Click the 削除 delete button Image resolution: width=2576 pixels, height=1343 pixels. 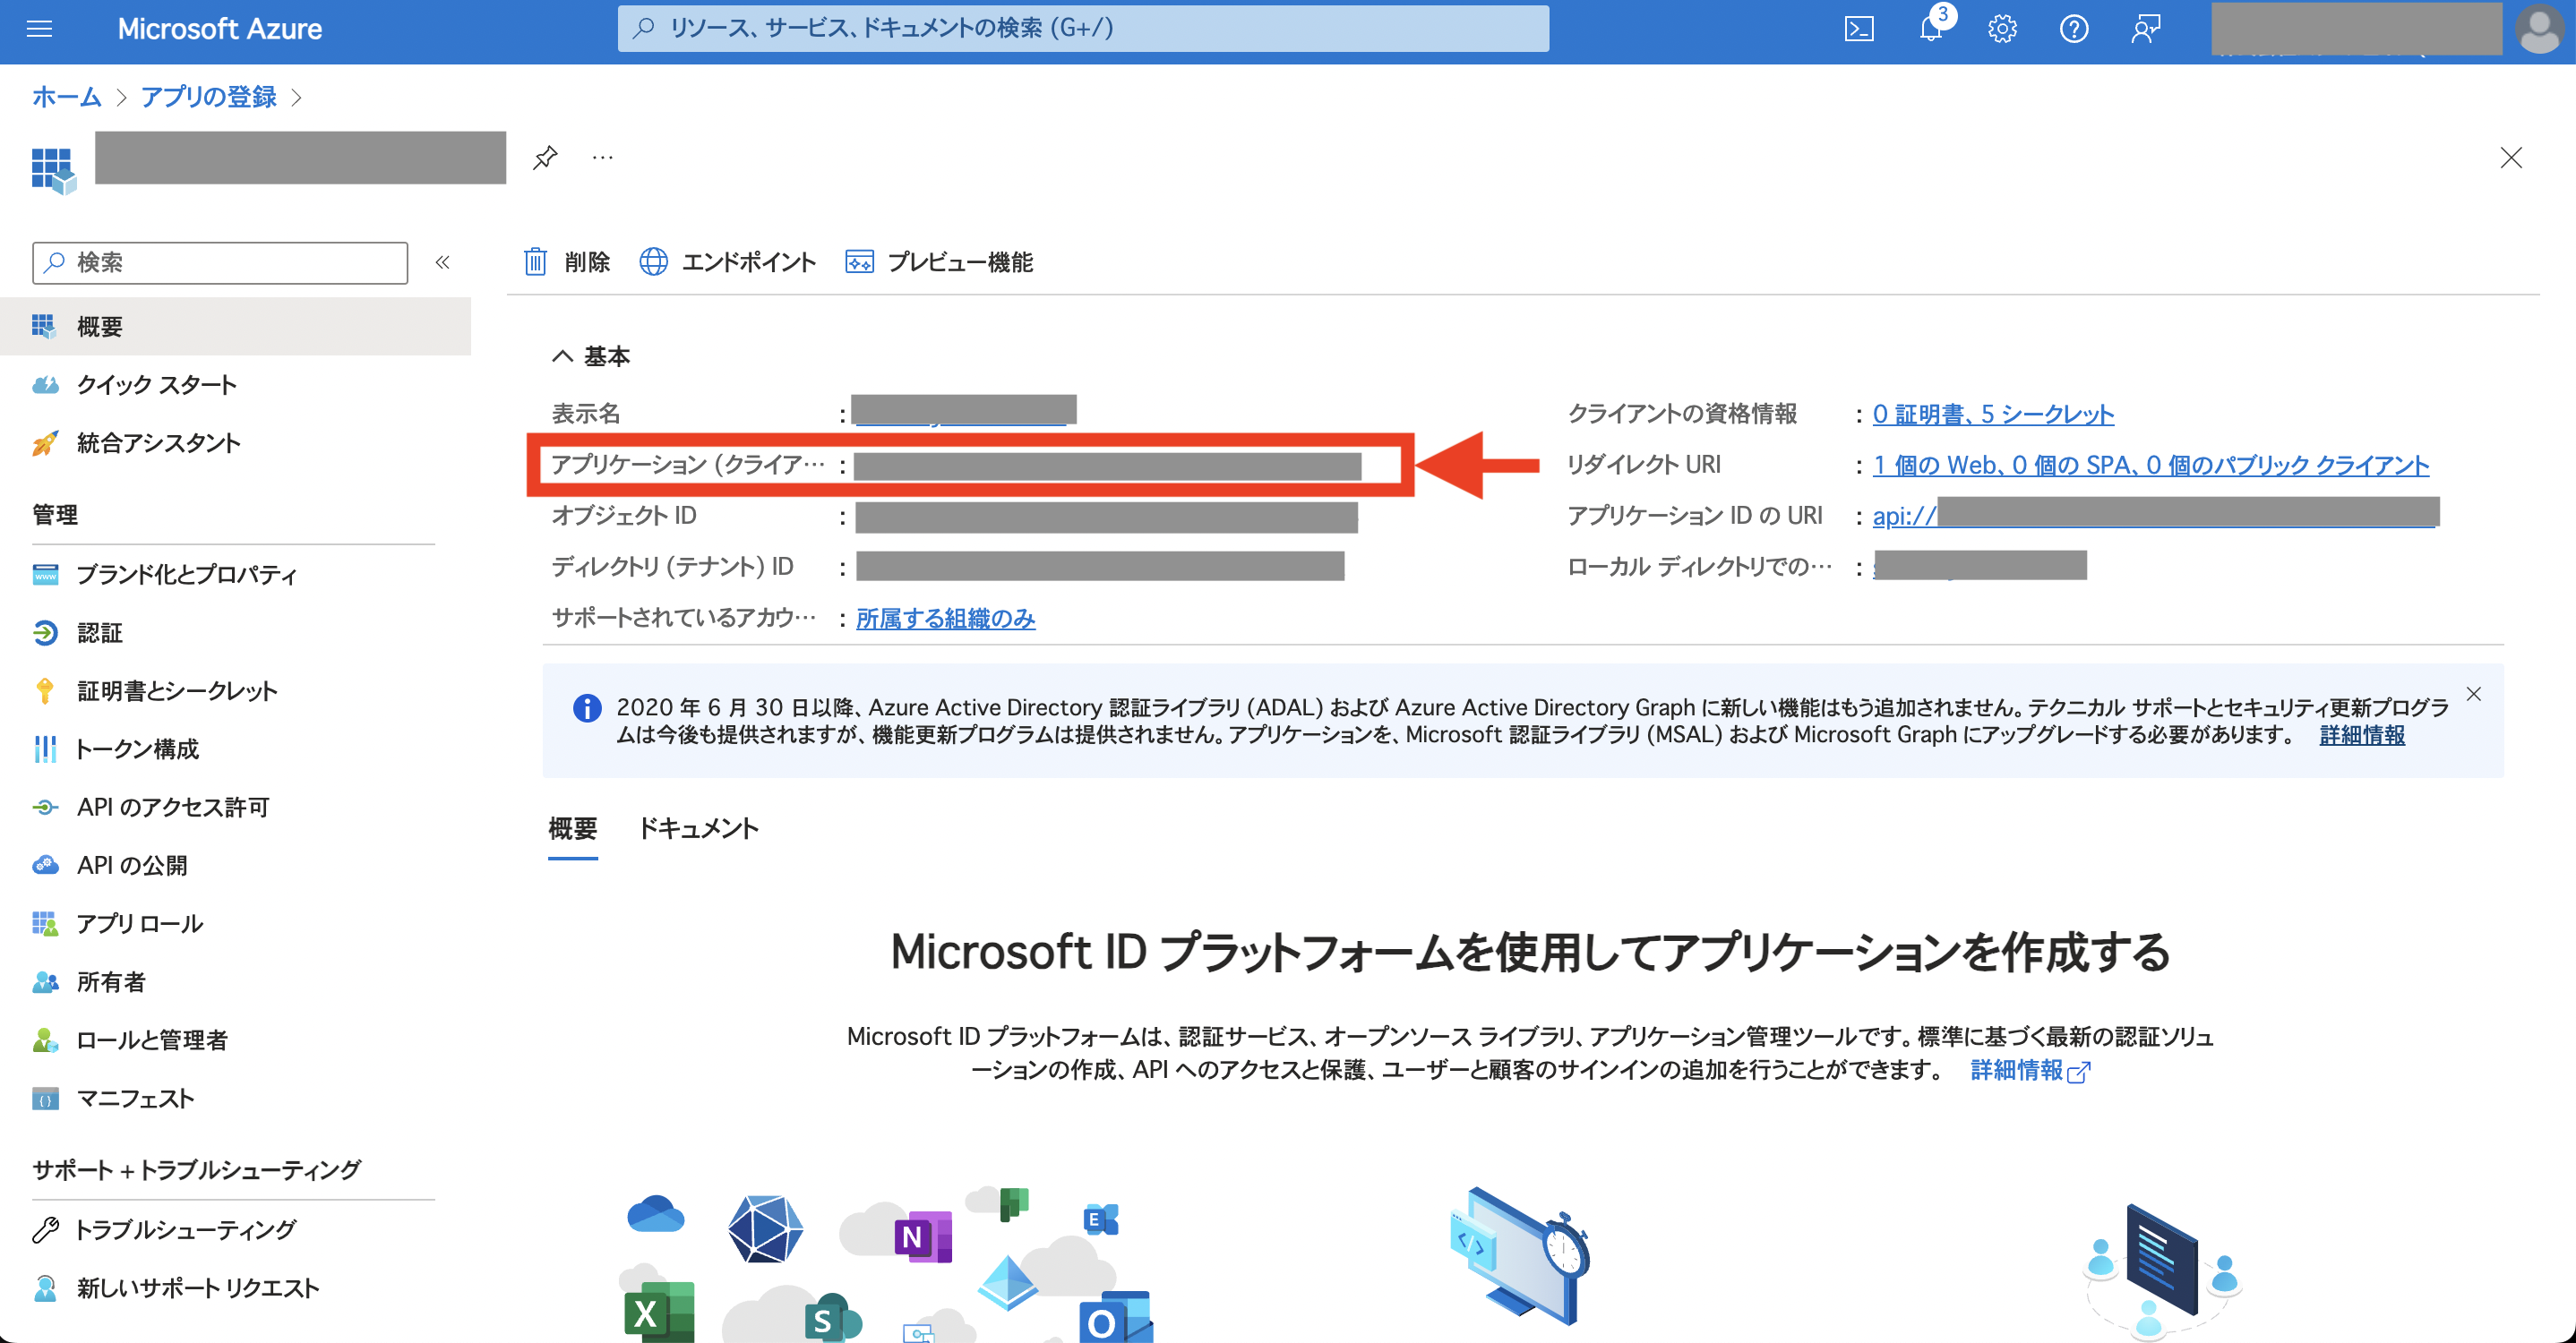pyautogui.click(x=567, y=261)
